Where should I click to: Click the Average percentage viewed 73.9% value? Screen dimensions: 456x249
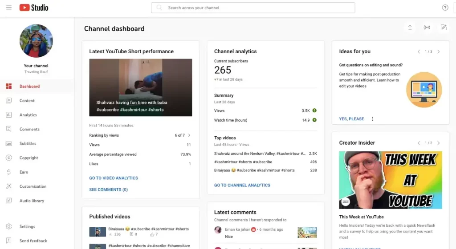[x=186, y=154]
